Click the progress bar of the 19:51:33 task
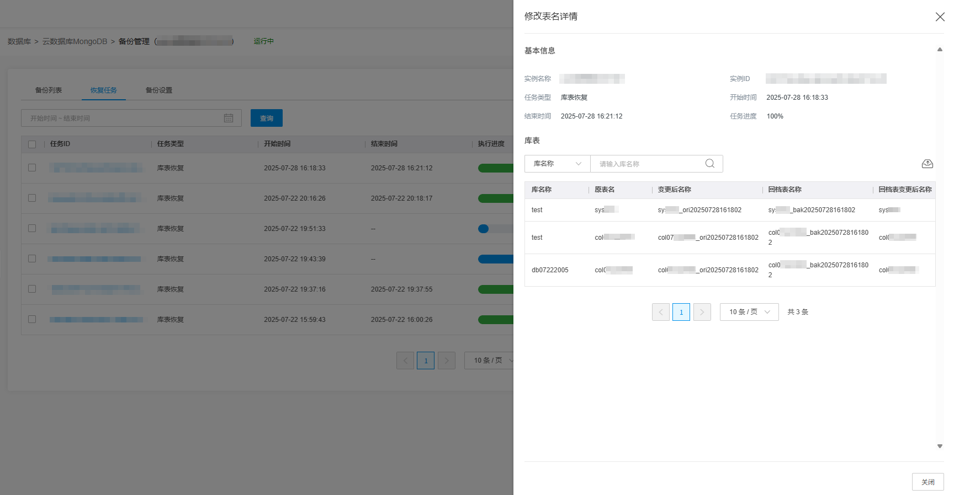 point(495,229)
